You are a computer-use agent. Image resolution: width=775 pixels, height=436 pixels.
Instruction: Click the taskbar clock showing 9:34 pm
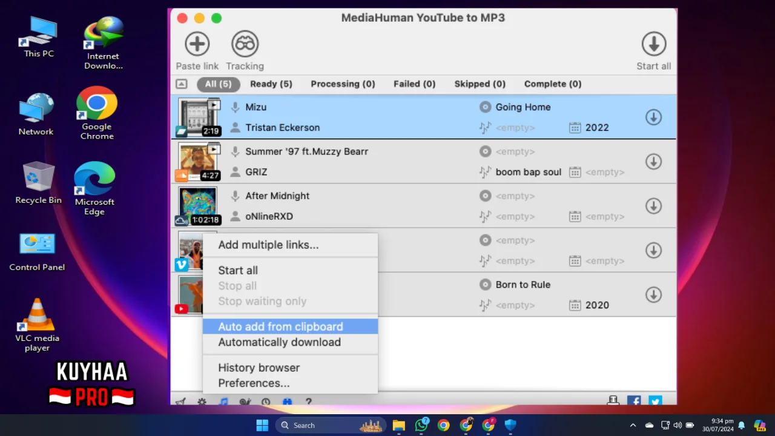[x=717, y=425]
